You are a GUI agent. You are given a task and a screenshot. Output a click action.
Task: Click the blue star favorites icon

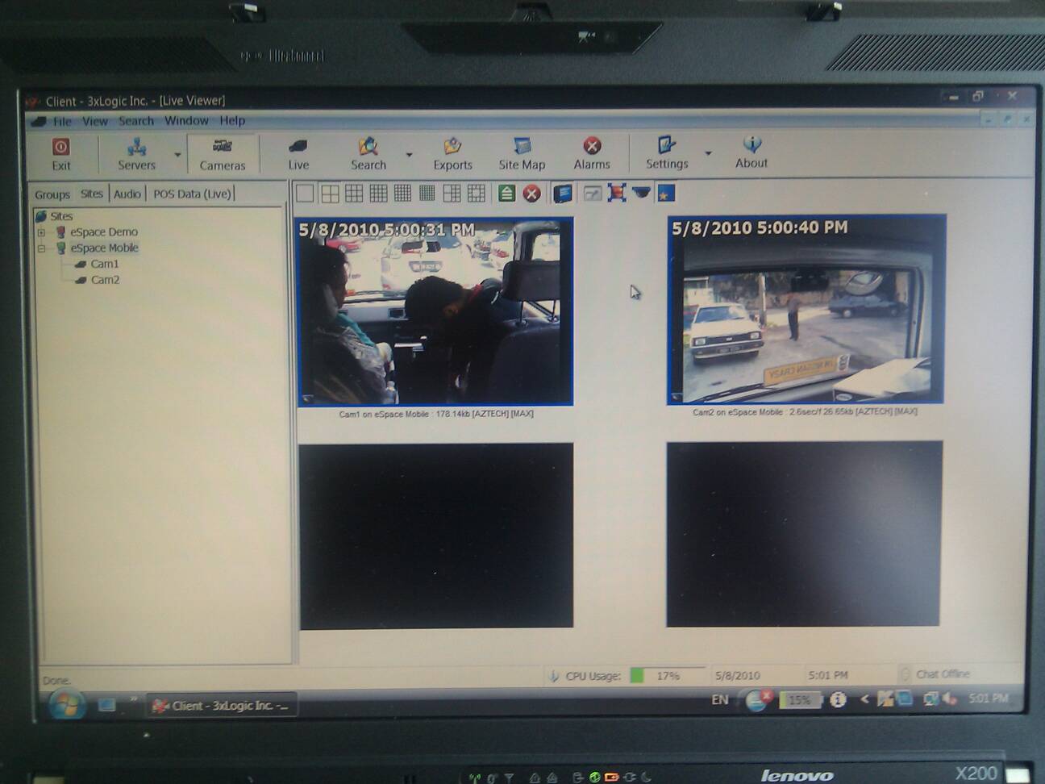666,193
